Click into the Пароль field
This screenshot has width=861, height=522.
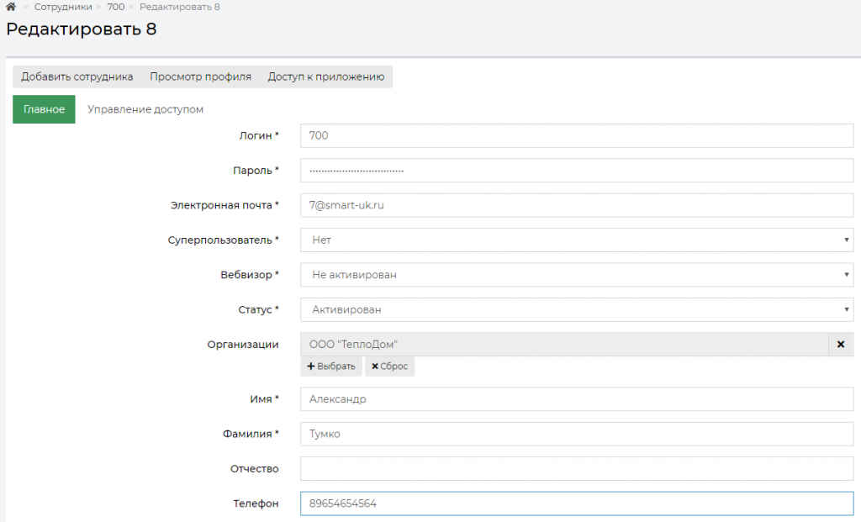coord(577,171)
